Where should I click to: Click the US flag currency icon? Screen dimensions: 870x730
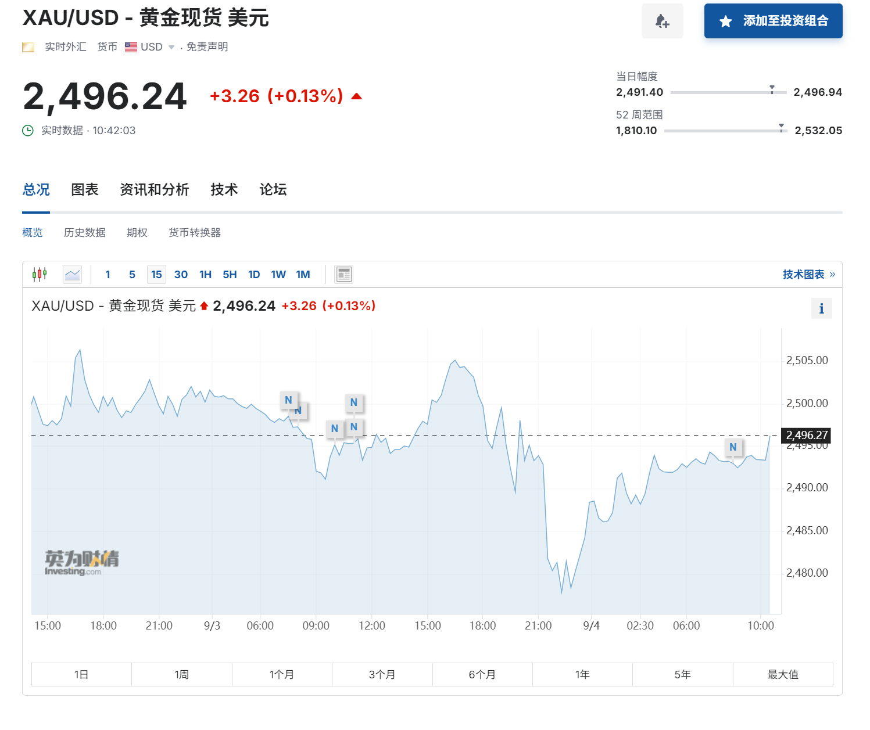pyautogui.click(x=131, y=47)
